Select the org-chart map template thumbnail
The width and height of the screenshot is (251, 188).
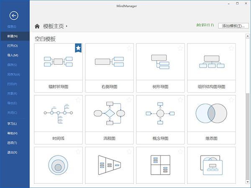(212, 62)
